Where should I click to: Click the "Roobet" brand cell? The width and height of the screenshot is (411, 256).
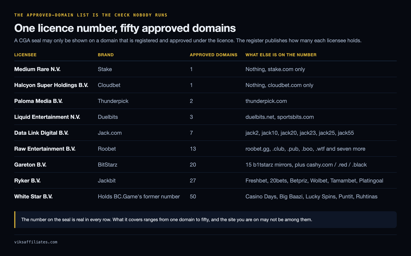pyautogui.click(x=107, y=149)
